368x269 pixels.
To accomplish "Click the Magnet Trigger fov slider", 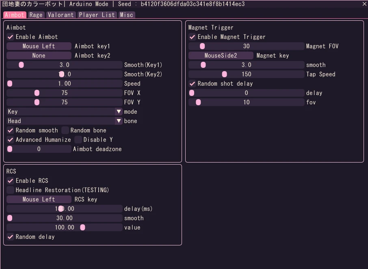I will click(247, 102).
